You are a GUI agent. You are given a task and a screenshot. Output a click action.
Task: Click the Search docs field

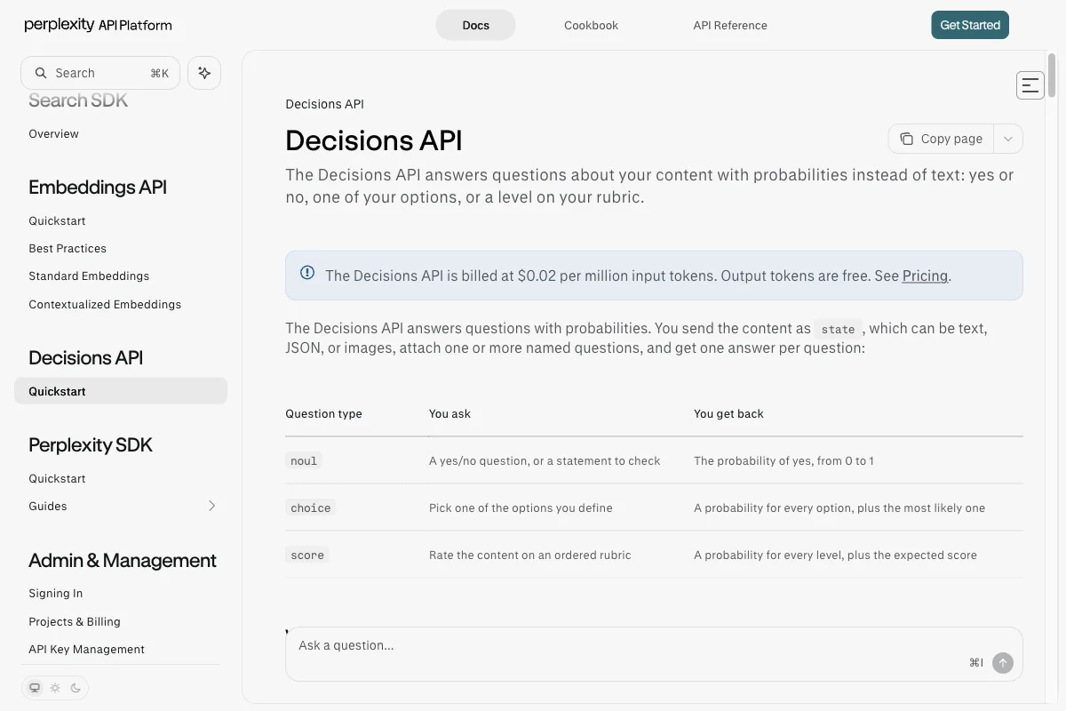100,73
